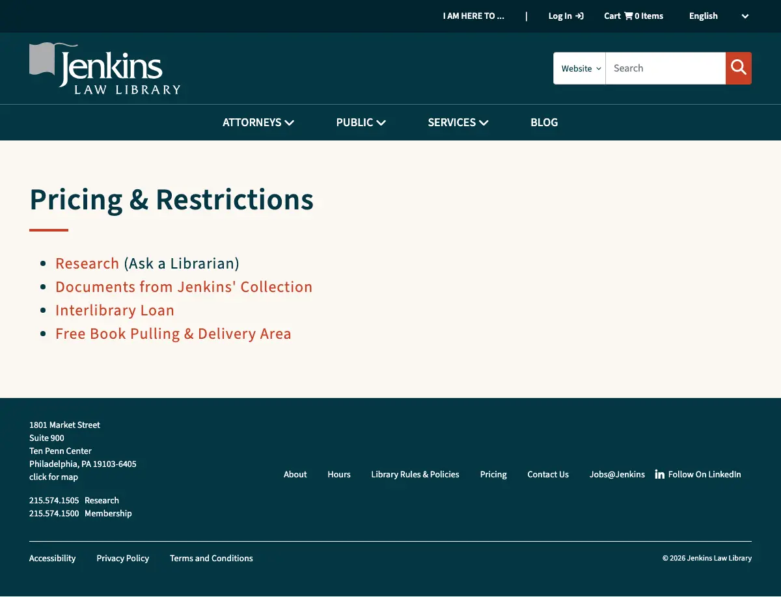Open the Privacy Policy link
Screen dimensions: 781x597
tap(123, 558)
